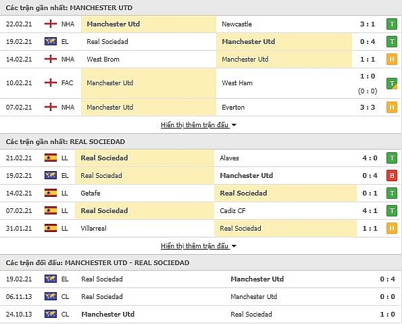Viewport: 402px width, 324px height.
Task: Click the dropdown arrow under the Everton row
Action: (234, 125)
